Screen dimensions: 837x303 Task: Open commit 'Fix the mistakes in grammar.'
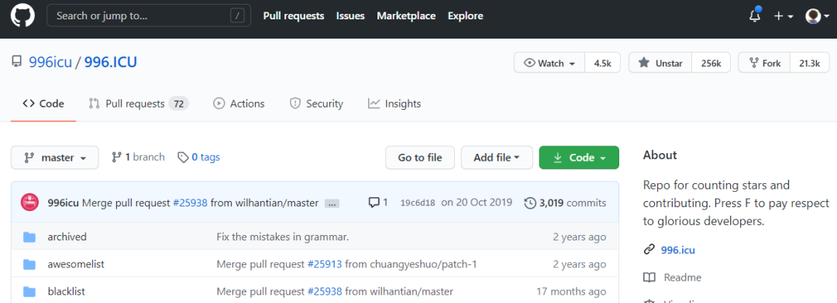[282, 237]
